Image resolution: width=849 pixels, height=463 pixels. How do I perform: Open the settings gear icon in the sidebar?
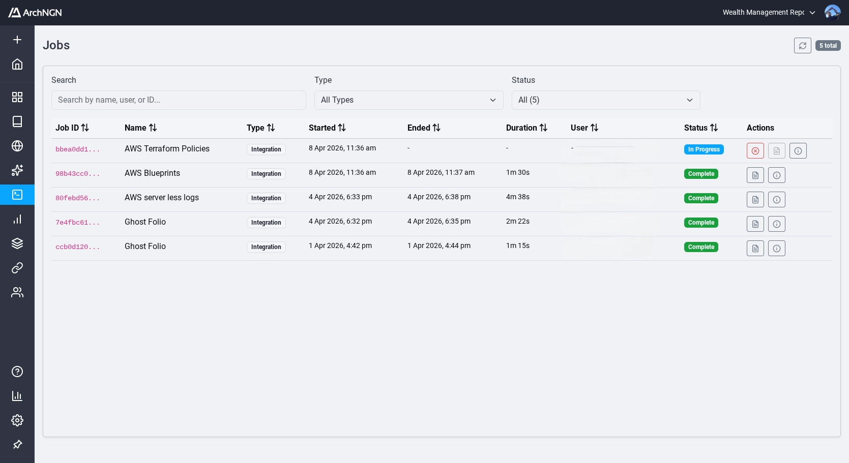[x=17, y=420]
